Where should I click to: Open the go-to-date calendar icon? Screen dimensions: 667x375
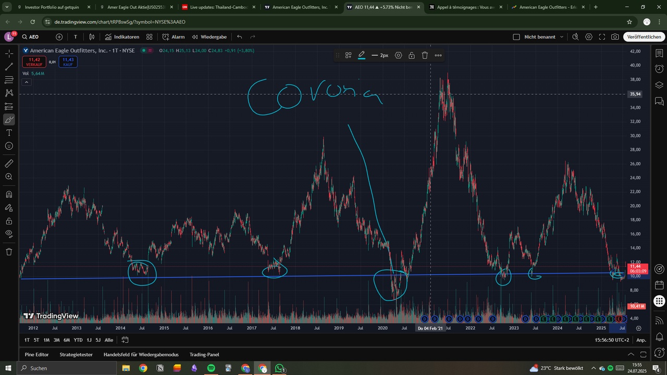coord(125,340)
